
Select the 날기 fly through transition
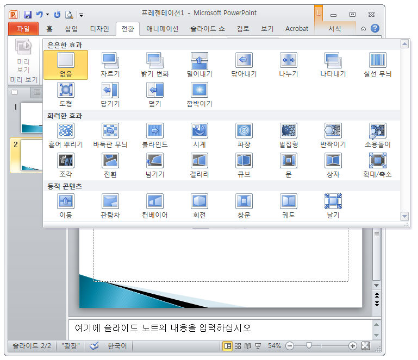[x=333, y=206]
